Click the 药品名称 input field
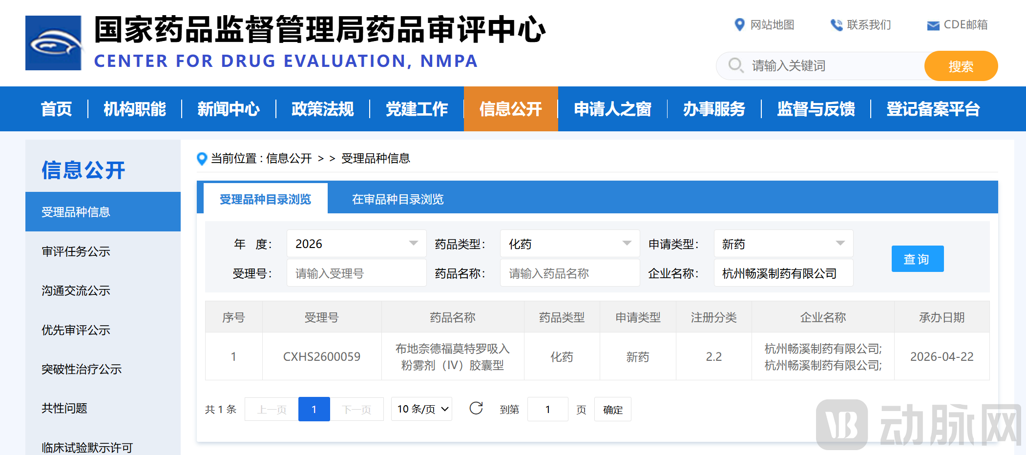Image resolution: width=1026 pixels, height=455 pixels. [x=569, y=273]
